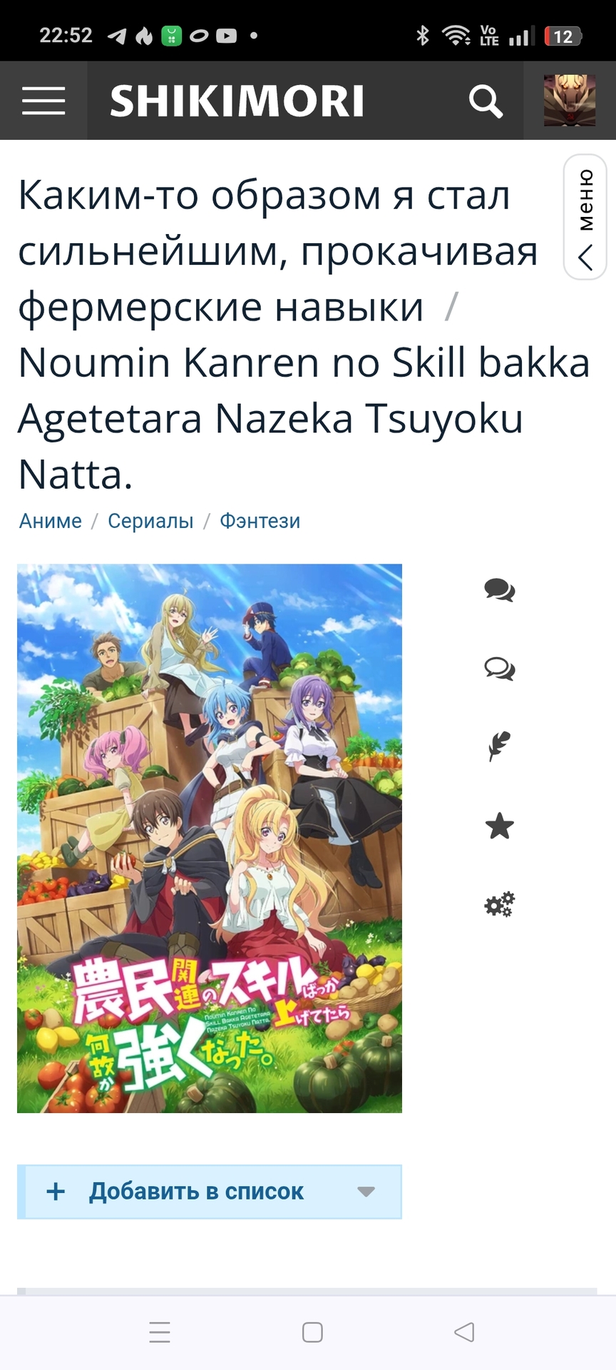Tap the plus sign on add button

click(x=56, y=1191)
